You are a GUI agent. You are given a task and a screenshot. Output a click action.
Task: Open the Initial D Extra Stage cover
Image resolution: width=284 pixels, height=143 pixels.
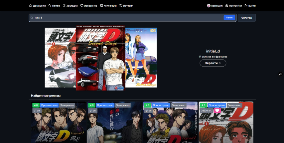(x=141, y=58)
